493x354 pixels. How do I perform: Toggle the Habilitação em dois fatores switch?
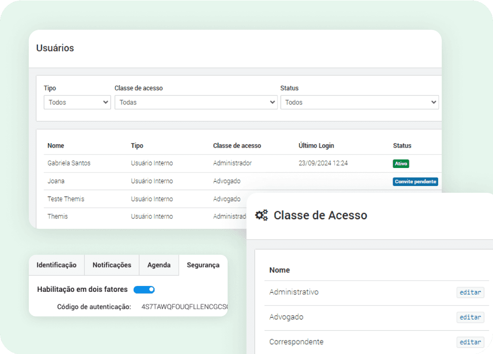point(144,290)
